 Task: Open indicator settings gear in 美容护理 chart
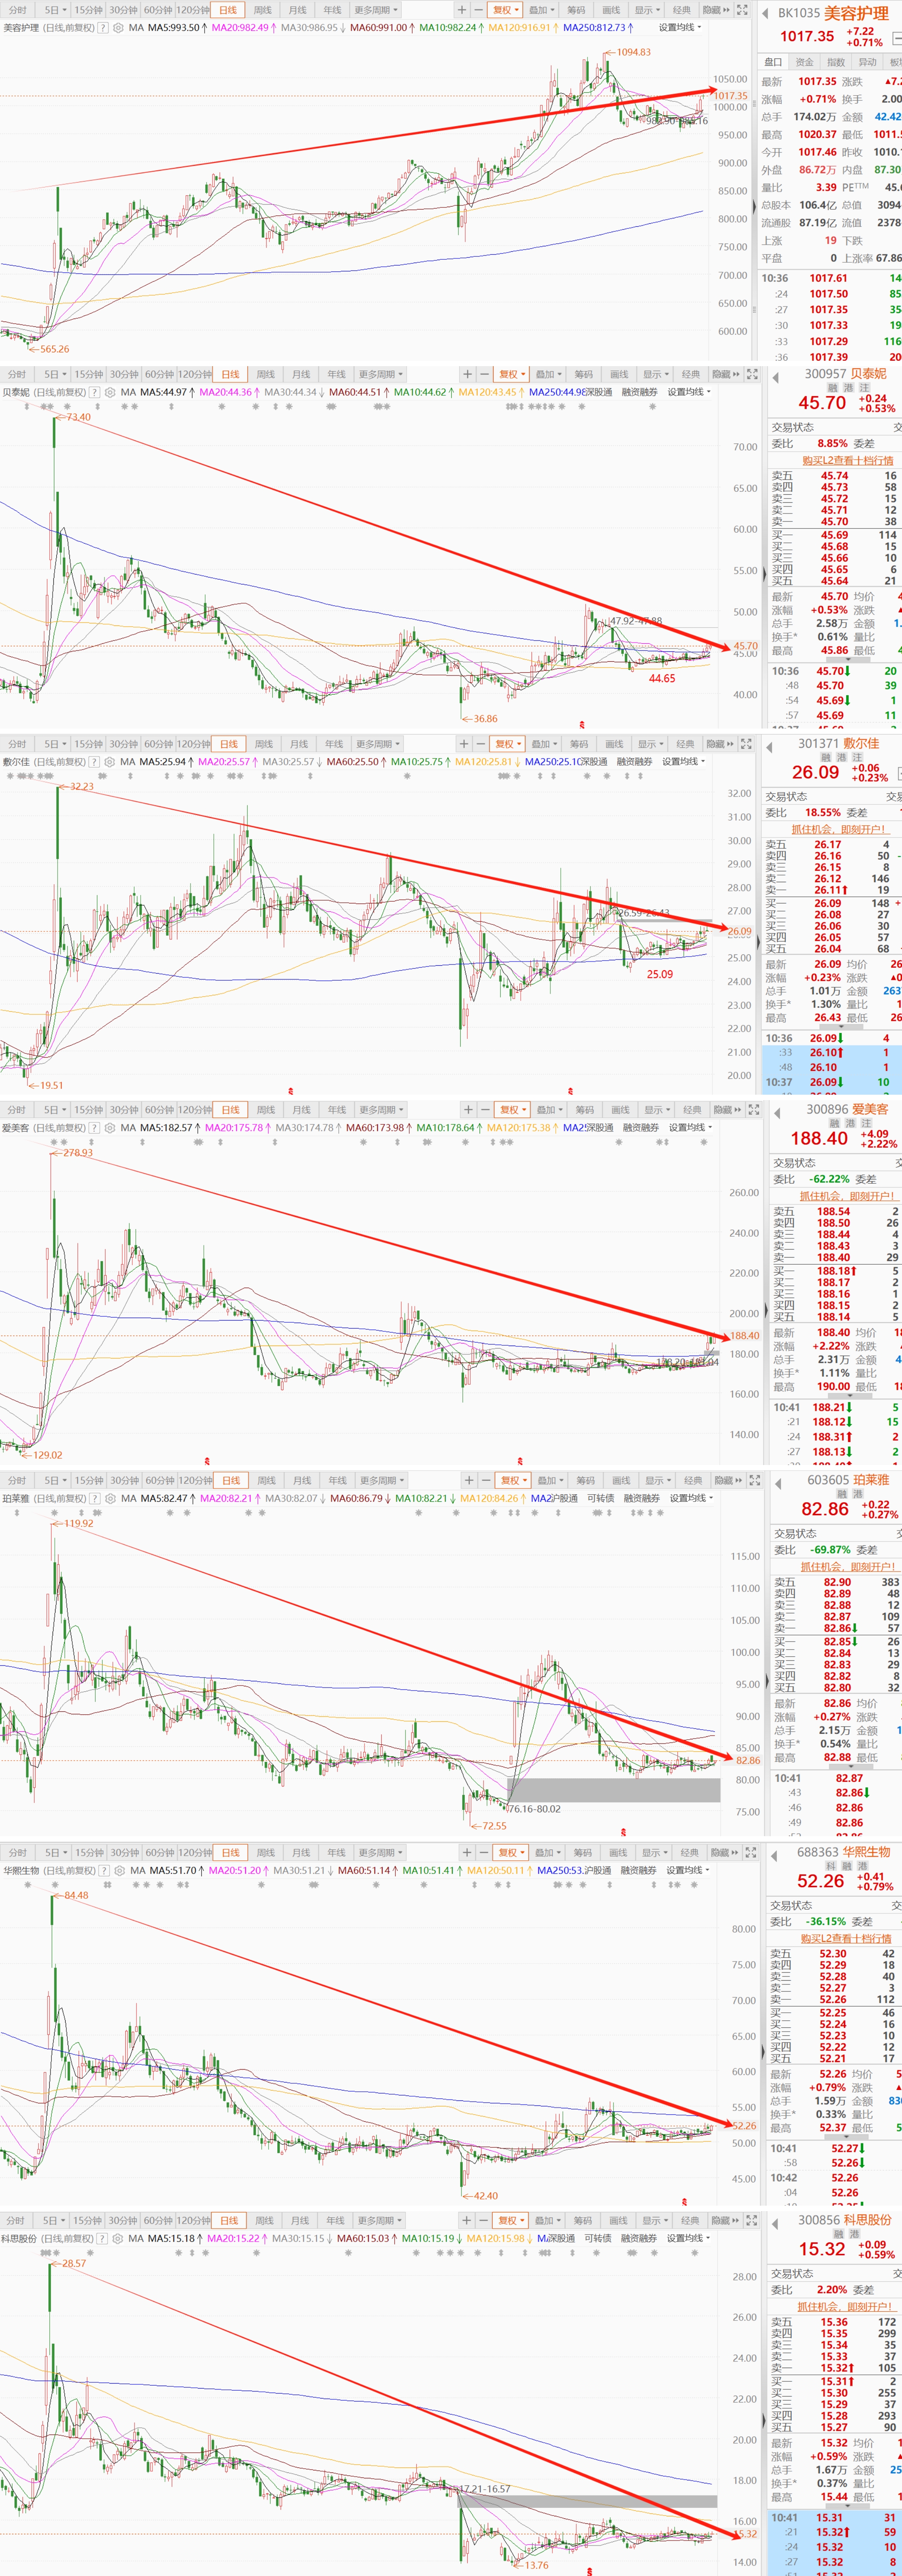pyautogui.click(x=118, y=28)
